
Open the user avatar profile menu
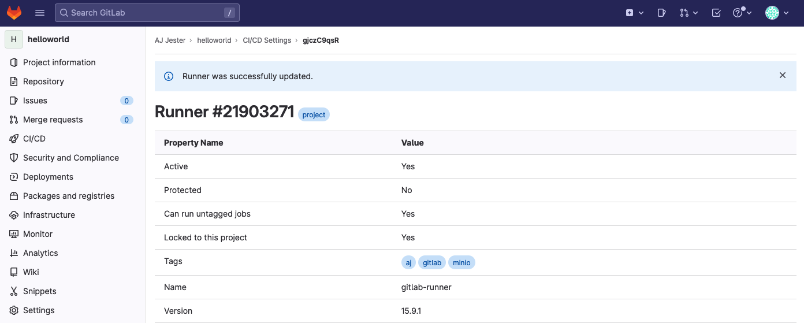pyautogui.click(x=777, y=13)
